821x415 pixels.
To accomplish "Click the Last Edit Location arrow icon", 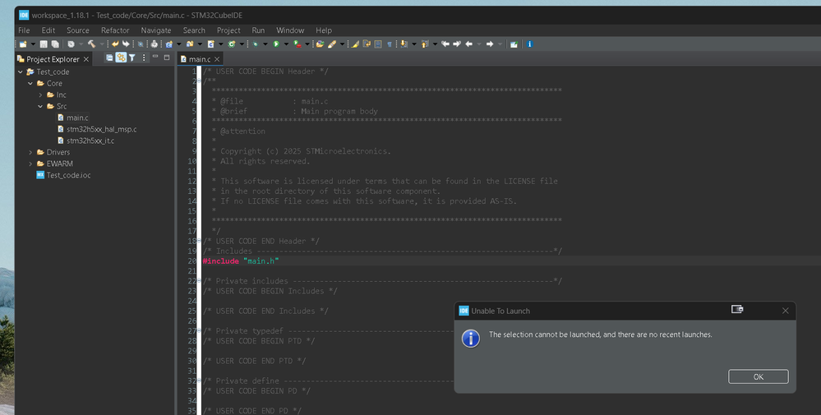I will coord(445,44).
